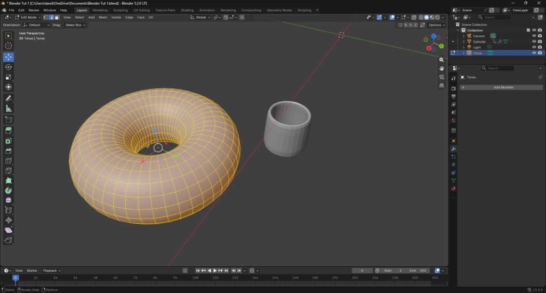
Task: Select the Smooth vertices tool
Action: pyautogui.click(x=9, y=200)
